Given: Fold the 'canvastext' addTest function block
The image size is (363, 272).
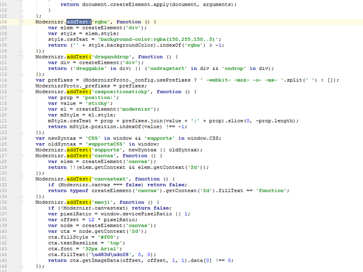Looking at the screenshot, I should [21, 179].
